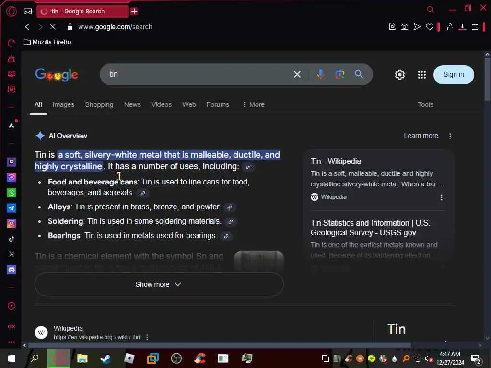Submit search with magnifier icon

359,74
